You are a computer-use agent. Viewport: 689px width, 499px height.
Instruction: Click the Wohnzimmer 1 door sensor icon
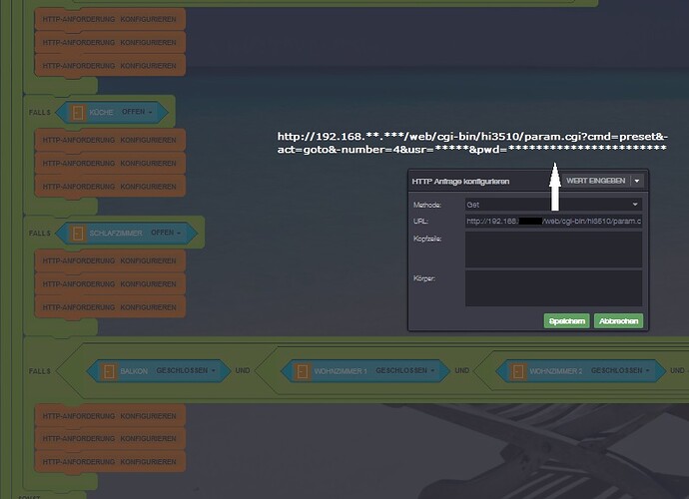(x=301, y=371)
